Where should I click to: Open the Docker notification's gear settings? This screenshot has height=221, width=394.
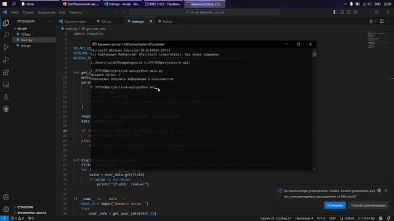coord(379,191)
